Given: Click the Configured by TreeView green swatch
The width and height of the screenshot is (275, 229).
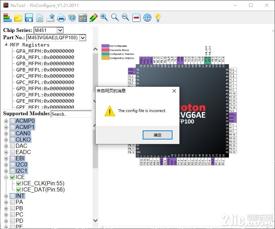Looking at the screenshot, I should (x=105, y=54).
